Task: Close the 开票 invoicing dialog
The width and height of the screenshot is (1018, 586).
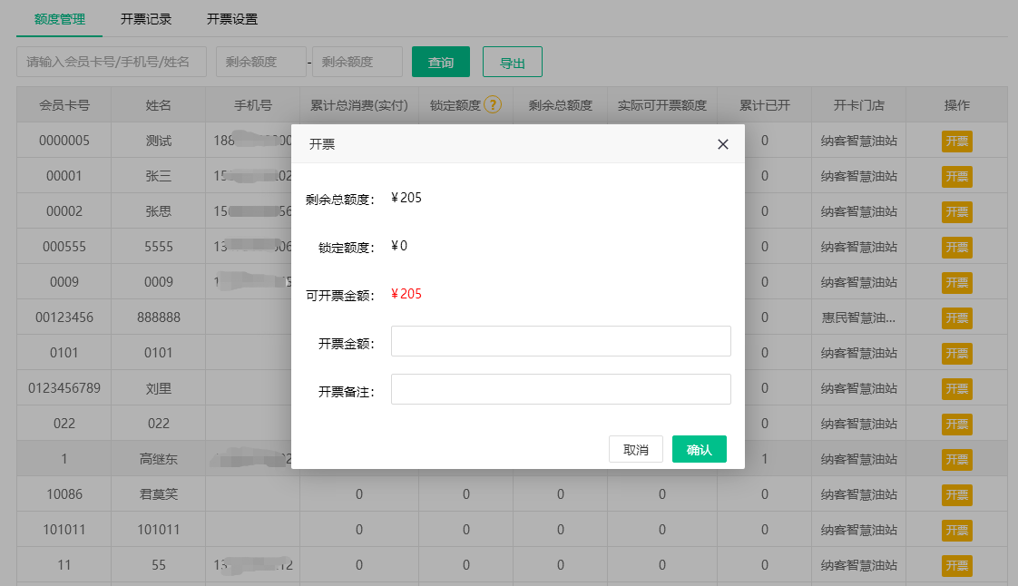Action: [722, 143]
